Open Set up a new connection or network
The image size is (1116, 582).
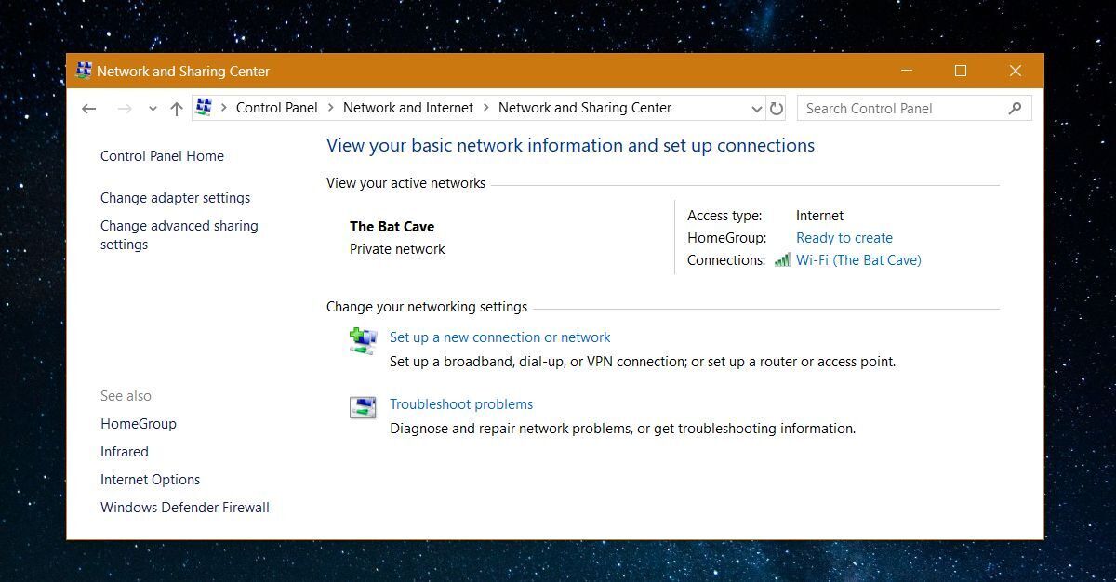499,337
